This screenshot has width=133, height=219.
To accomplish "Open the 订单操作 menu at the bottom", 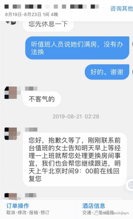I will tap(18, 206).
